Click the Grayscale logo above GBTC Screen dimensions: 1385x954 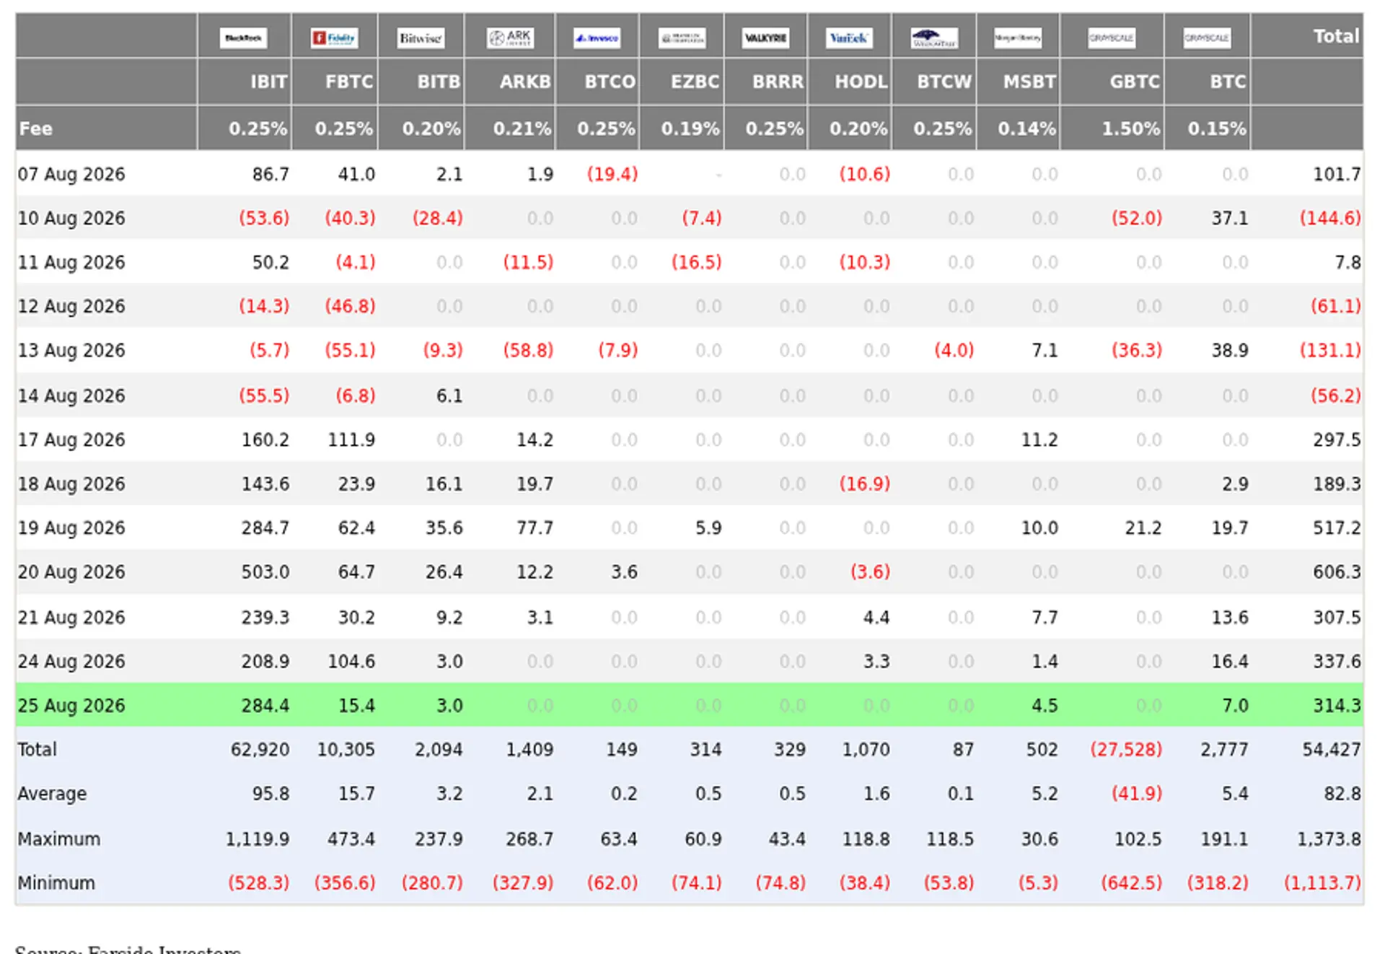[x=1112, y=38]
